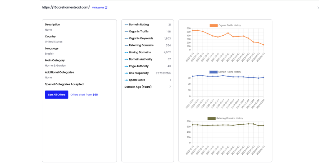Click the Domain Age (Years) label
The image size is (319, 168).
coord(138,87)
